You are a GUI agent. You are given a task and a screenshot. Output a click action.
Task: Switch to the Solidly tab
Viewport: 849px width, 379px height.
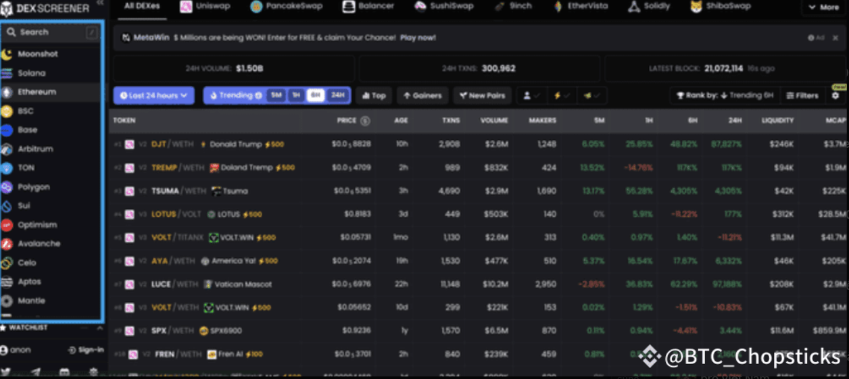[x=650, y=6]
